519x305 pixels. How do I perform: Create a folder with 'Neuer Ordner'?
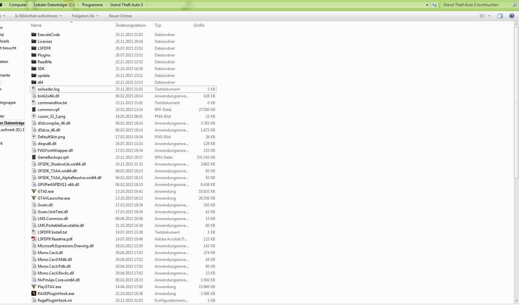(121, 16)
